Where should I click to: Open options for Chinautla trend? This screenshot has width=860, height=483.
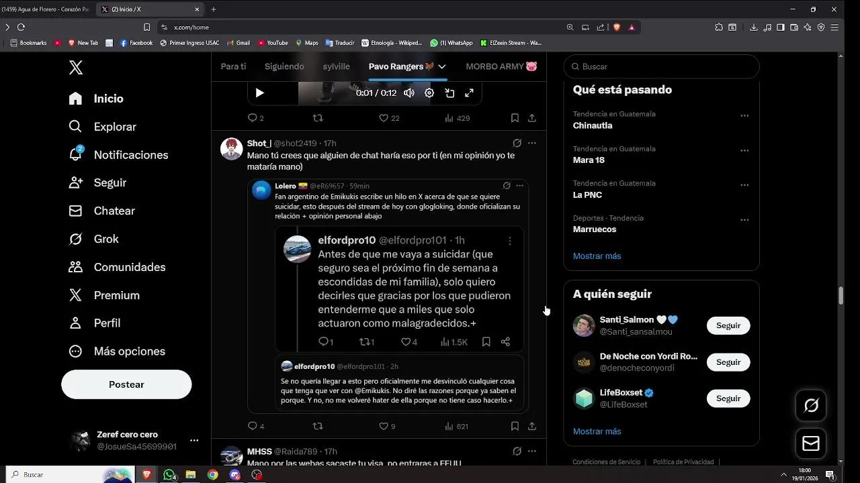(x=744, y=115)
